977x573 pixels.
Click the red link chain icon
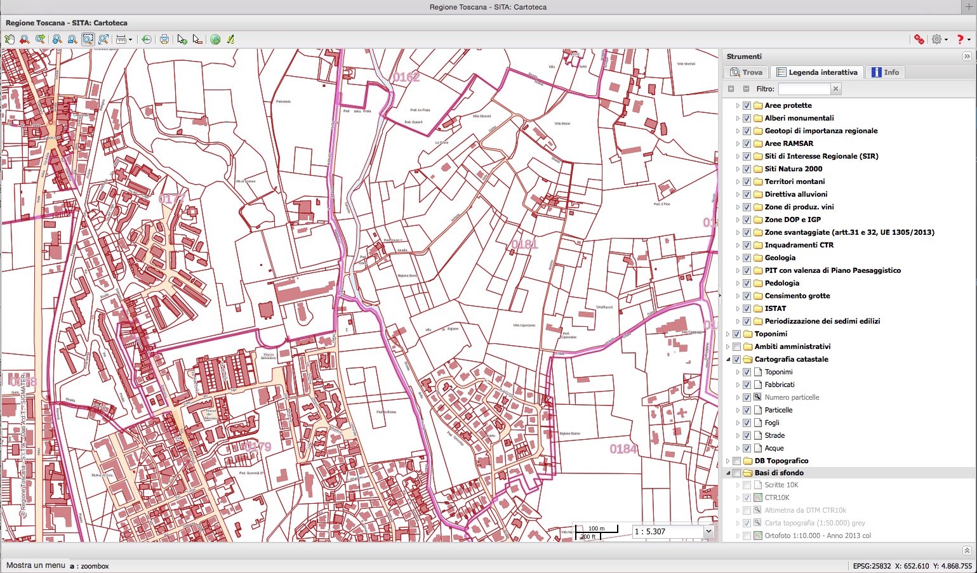tap(919, 39)
